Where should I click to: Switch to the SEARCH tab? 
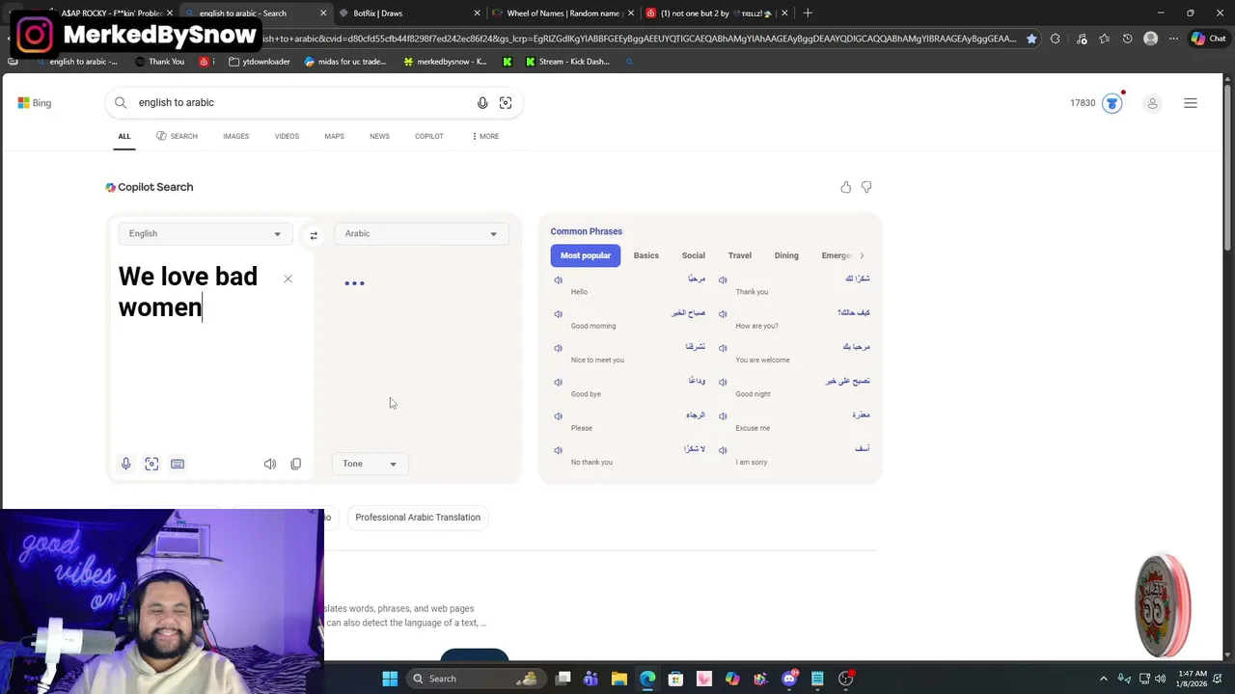(177, 136)
